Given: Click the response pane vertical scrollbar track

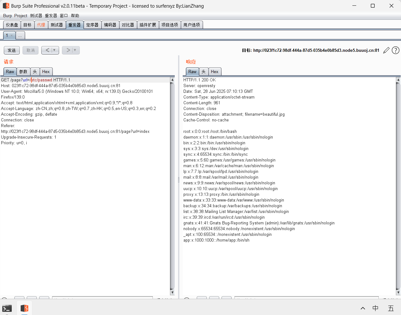Looking at the screenshot, I should click(x=398, y=186).
